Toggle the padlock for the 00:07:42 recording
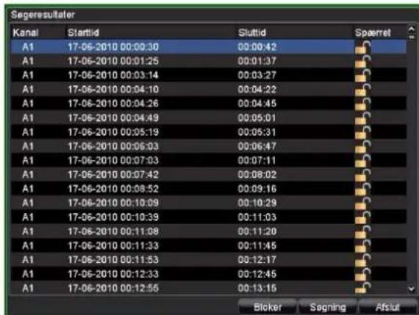Screen dimensions: 419x315 pyautogui.click(x=363, y=175)
